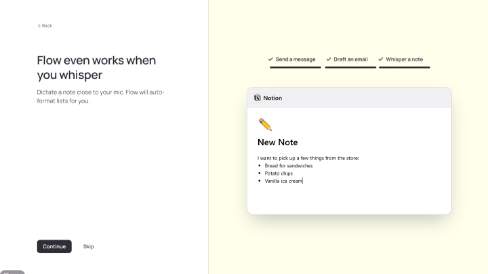Click the Potato chips list item
Viewport: 488px width, 274px height.
click(279, 173)
